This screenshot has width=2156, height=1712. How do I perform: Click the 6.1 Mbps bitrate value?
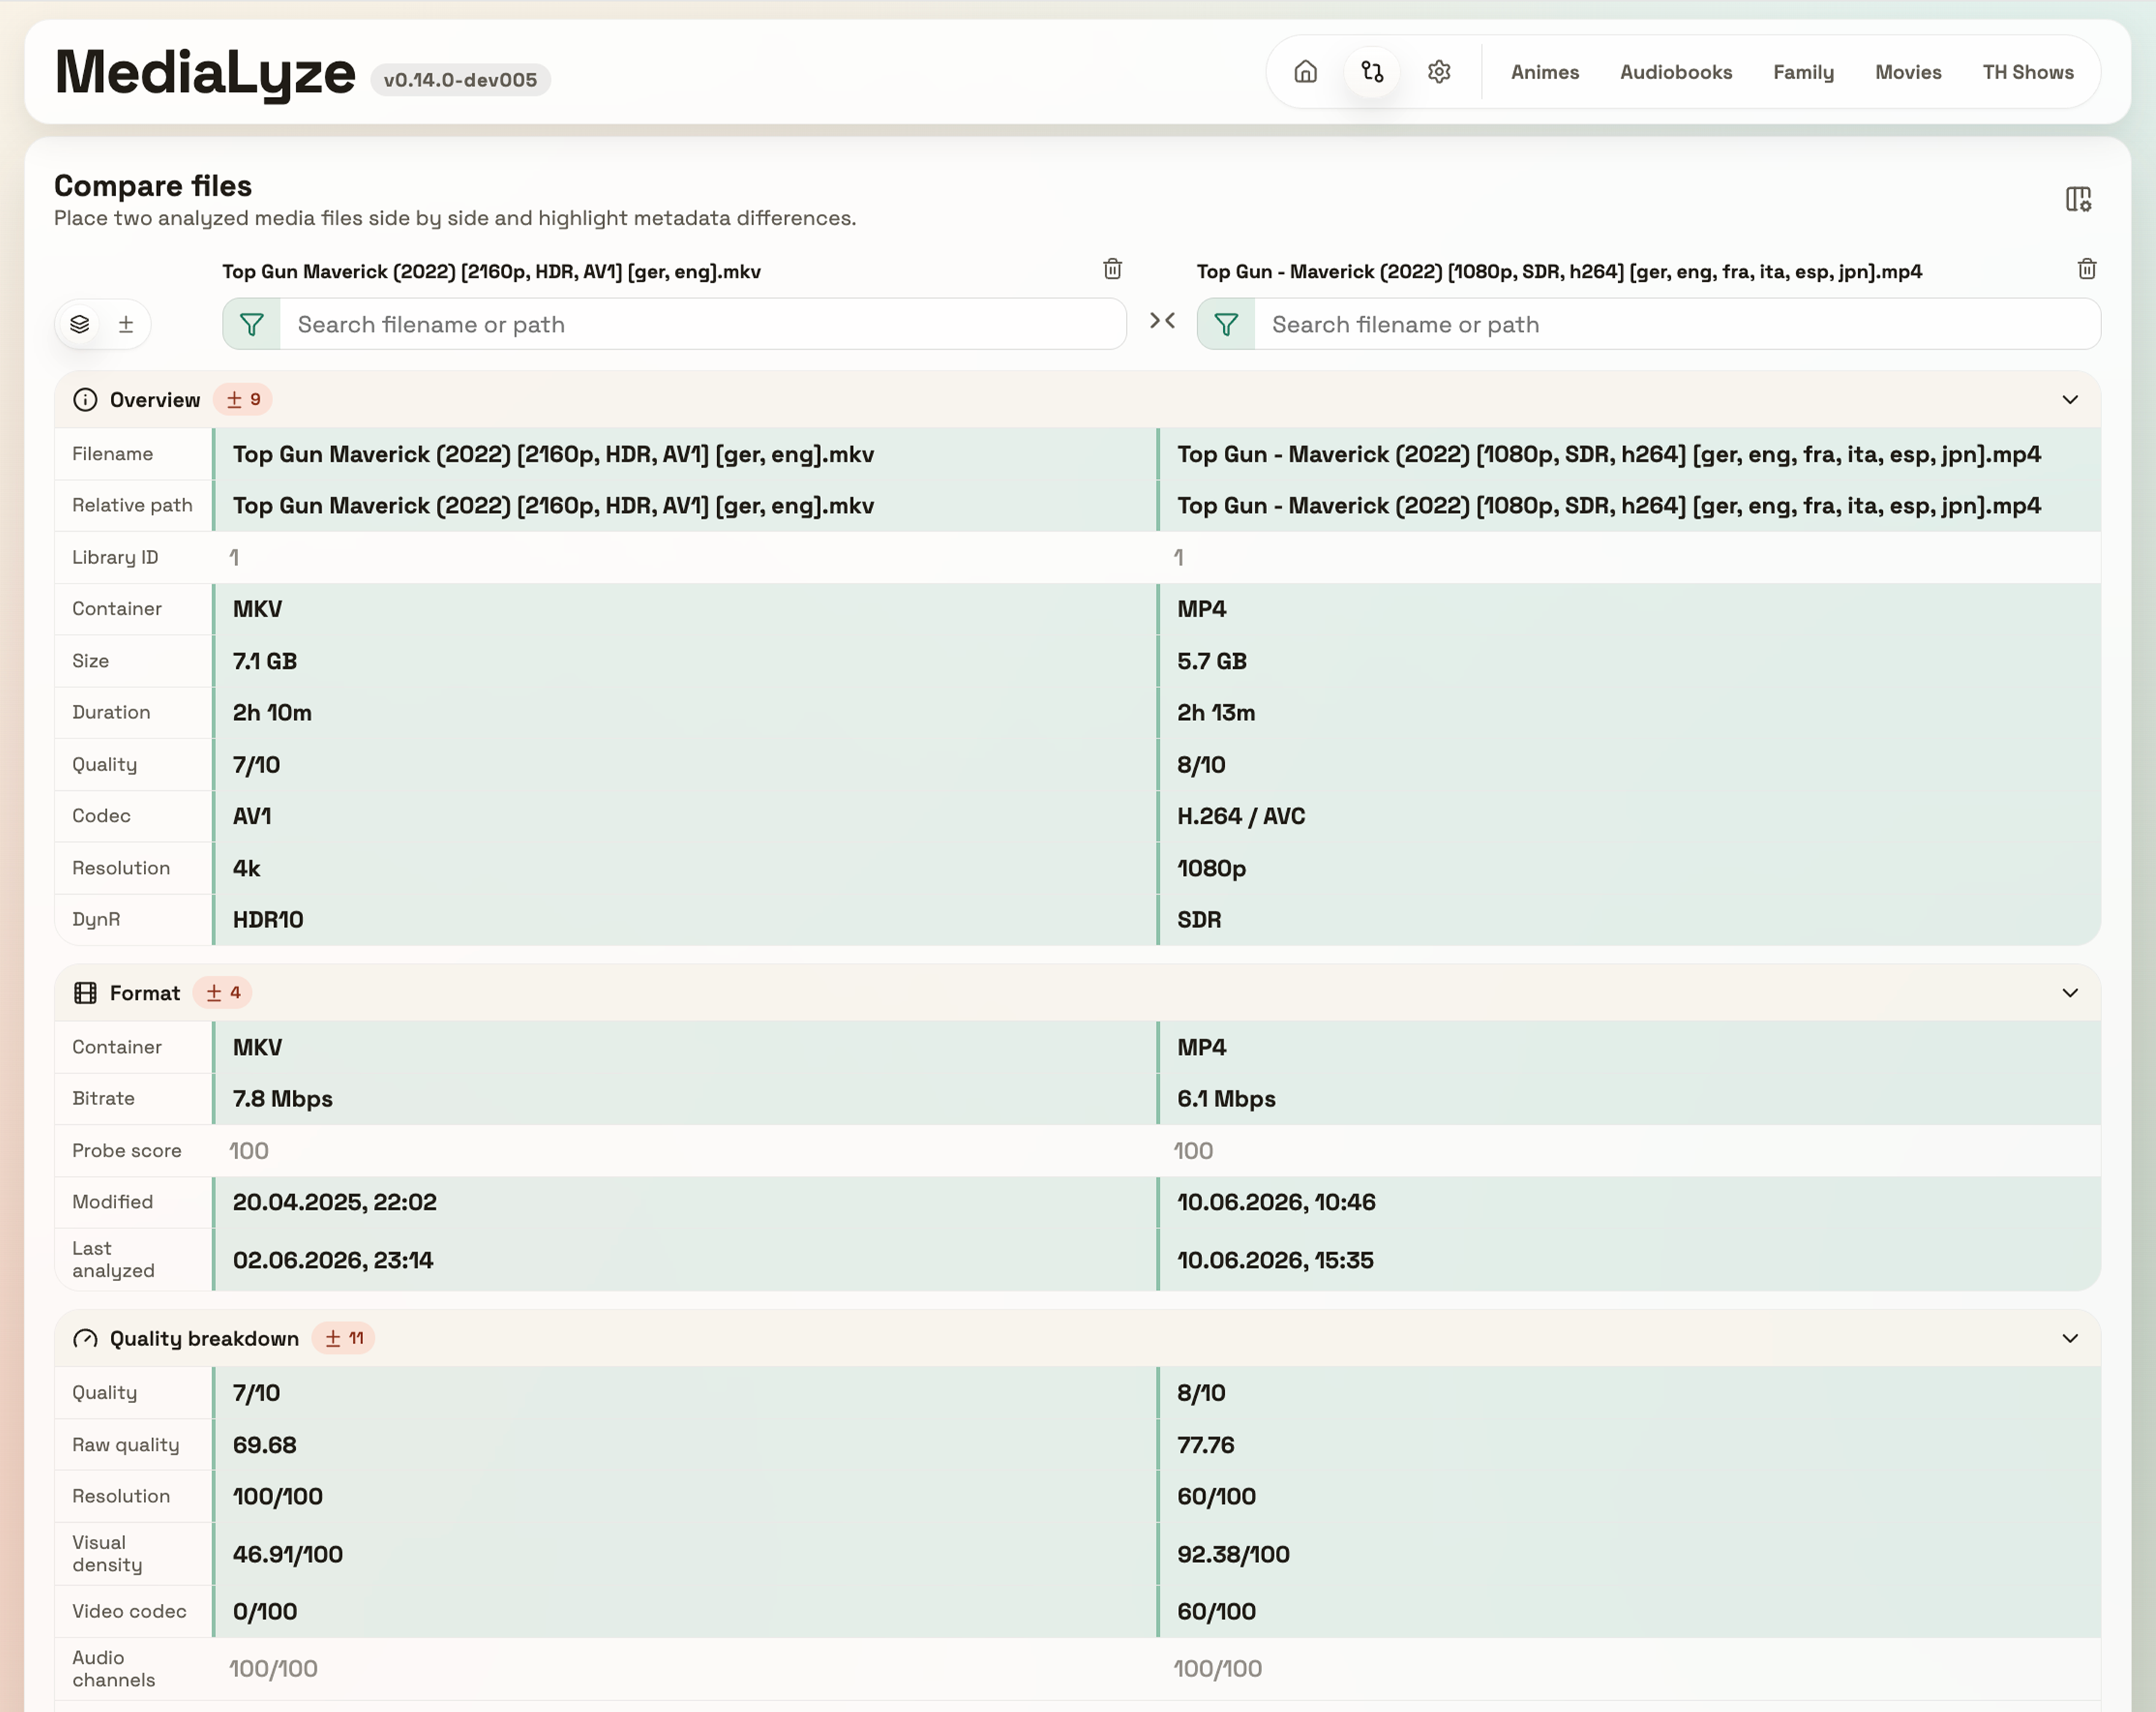point(1226,1099)
